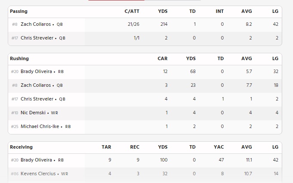Select Brady Oliveira in Receiving table

(x=36, y=160)
